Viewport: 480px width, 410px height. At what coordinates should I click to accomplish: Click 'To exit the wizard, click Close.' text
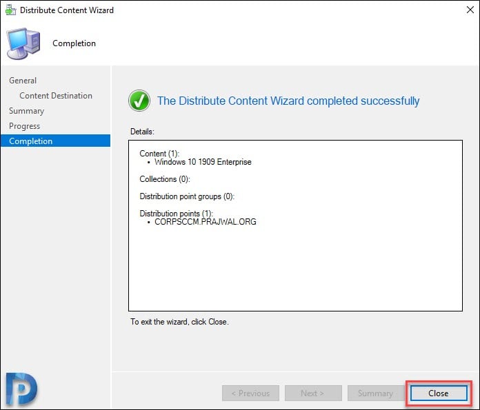[x=179, y=322]
